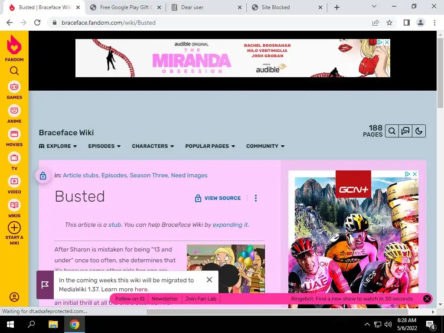Open the user profile icon in sidebar
Image resolution: width=444 pixels, height=333 pixels.
pyautogui.click(x=14, y=297)
